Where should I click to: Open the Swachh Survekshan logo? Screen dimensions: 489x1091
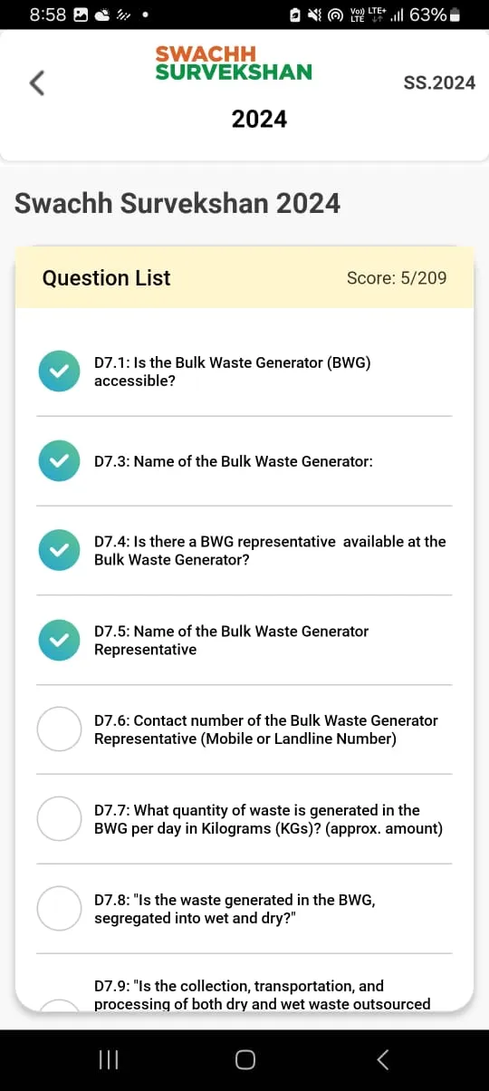(234, 63)
